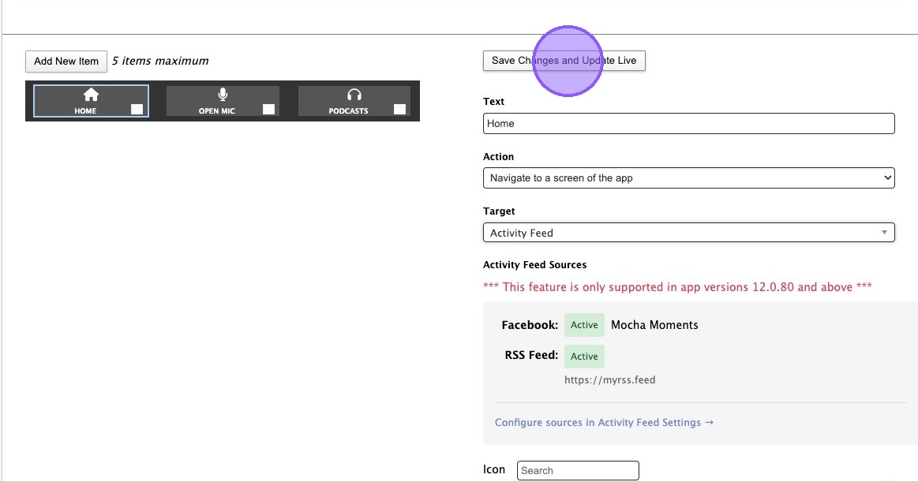Toggle the white checkbox on Home item
This screenshot has width=918, height=482.
[x=137, y=109]
